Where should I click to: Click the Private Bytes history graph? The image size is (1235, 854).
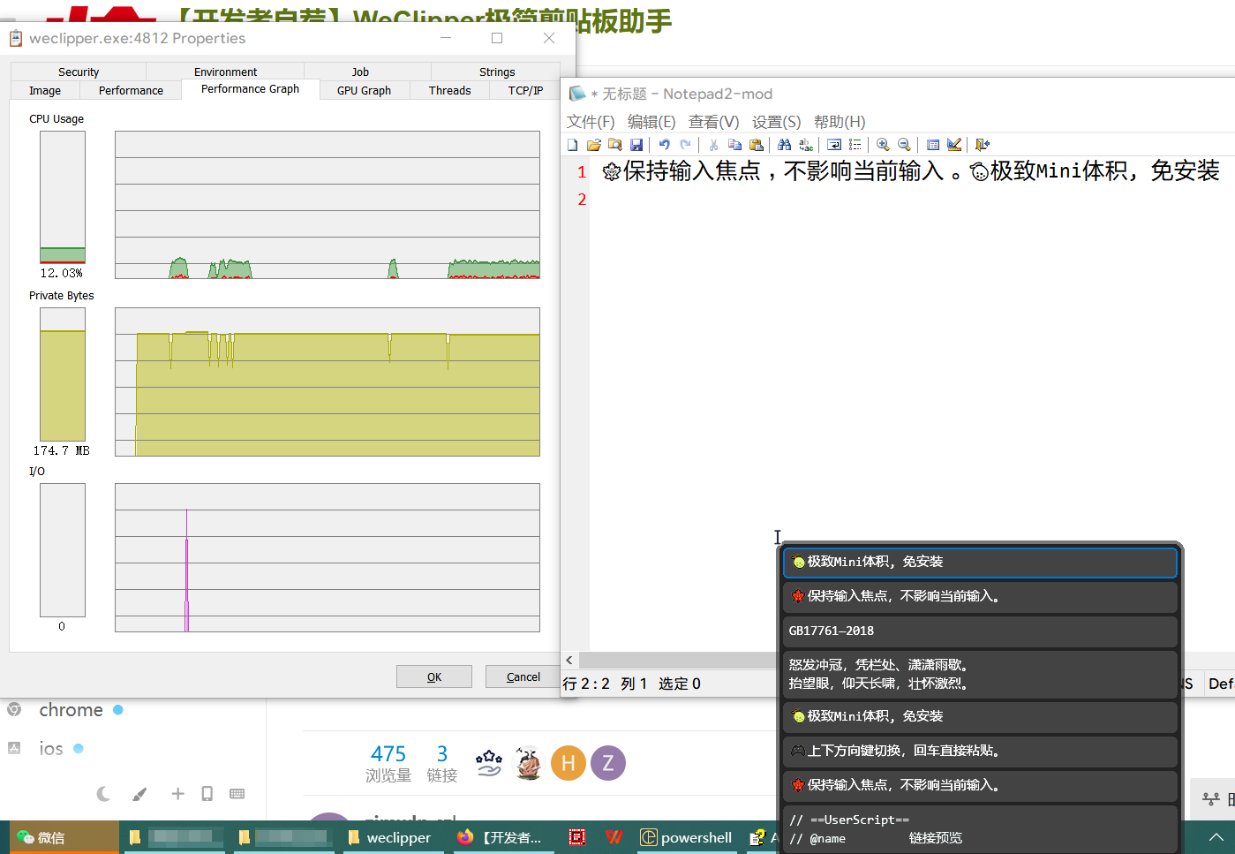point(328,382)
